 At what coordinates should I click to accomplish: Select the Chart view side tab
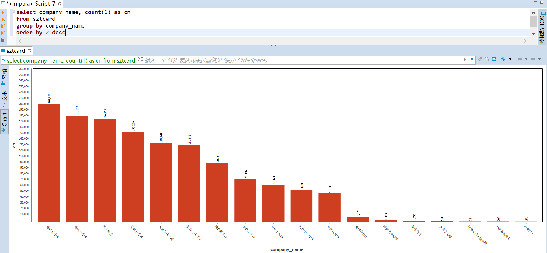point(4,122)
